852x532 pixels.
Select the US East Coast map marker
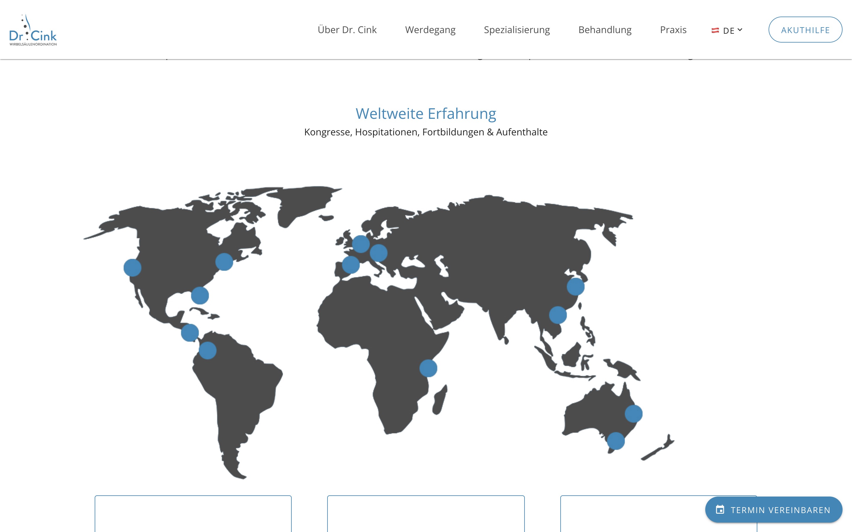click(224, 262)
